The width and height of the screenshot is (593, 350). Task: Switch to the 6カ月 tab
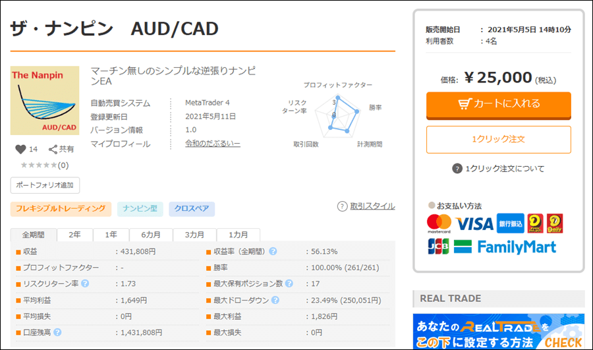tap(151, 235)
